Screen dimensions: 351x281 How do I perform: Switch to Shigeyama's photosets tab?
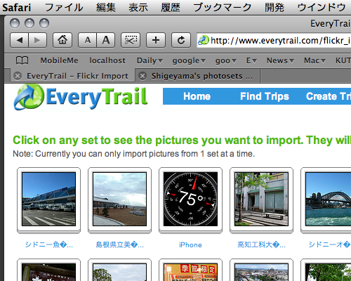(201, 76)
